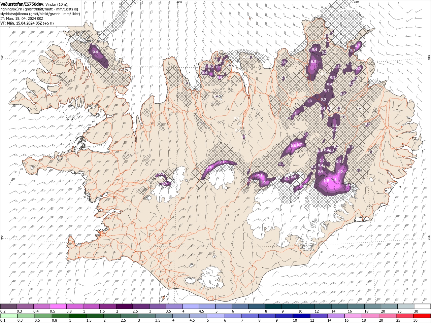Click the '20W' longitude label at top

coord(179,2)
